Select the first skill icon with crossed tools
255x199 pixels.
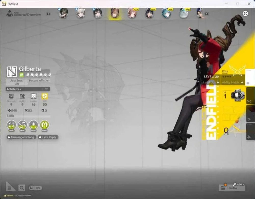click(x=11, y=125)
